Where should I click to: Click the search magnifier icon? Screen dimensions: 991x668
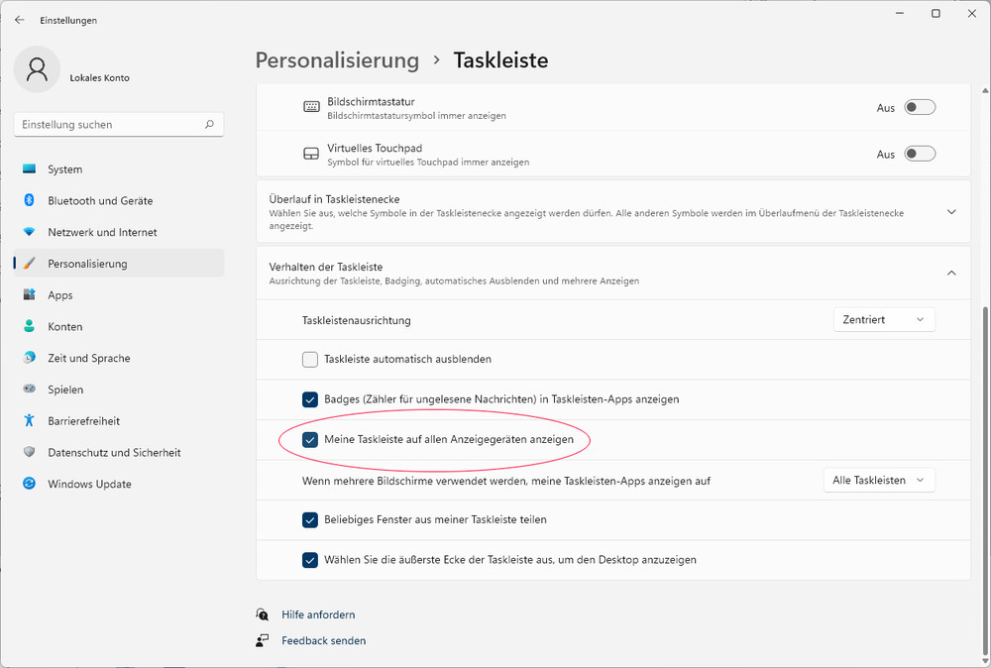click(x=209, y=125)
